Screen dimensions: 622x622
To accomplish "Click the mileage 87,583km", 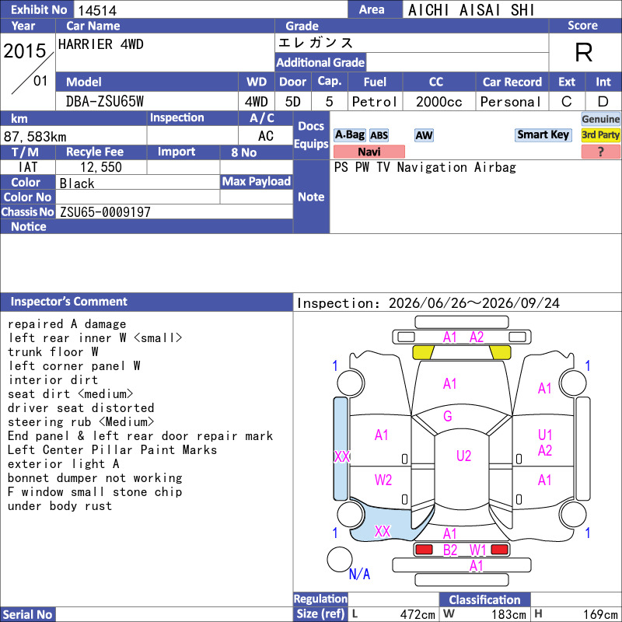I will (x=35, y=137).
